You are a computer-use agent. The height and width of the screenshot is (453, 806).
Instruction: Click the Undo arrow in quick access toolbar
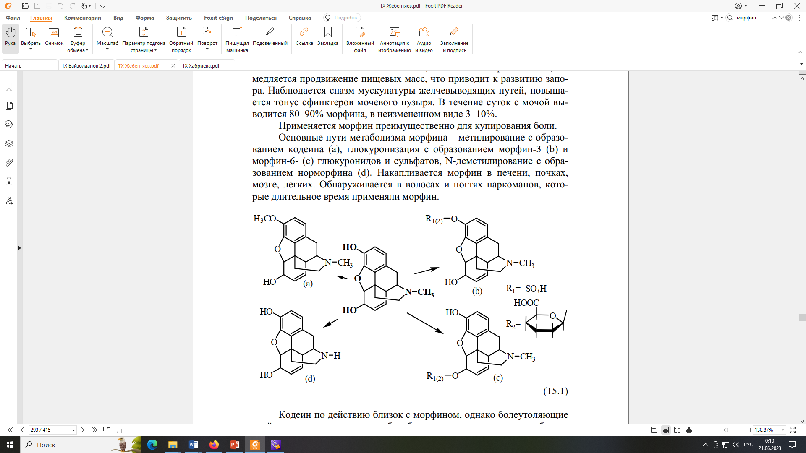click(x=61, y=6)
